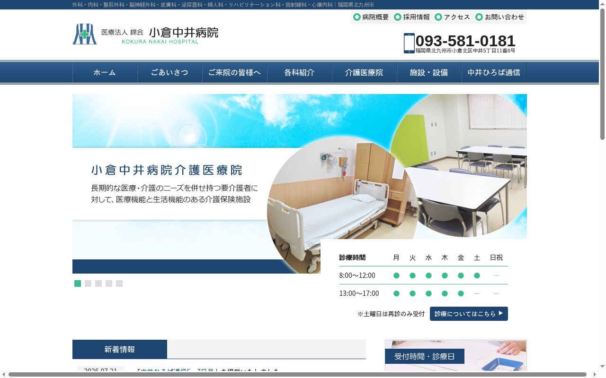Select 各科紹介 in the navigation bar
The image size is (606, 378).
point(300,73)
